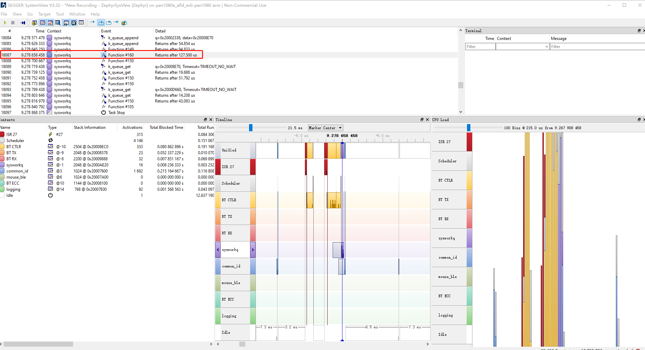This screenshot has width=645, height=350.
Task: Toggle the Contexts window binoculars icon
Action: [x=66, y=23]
